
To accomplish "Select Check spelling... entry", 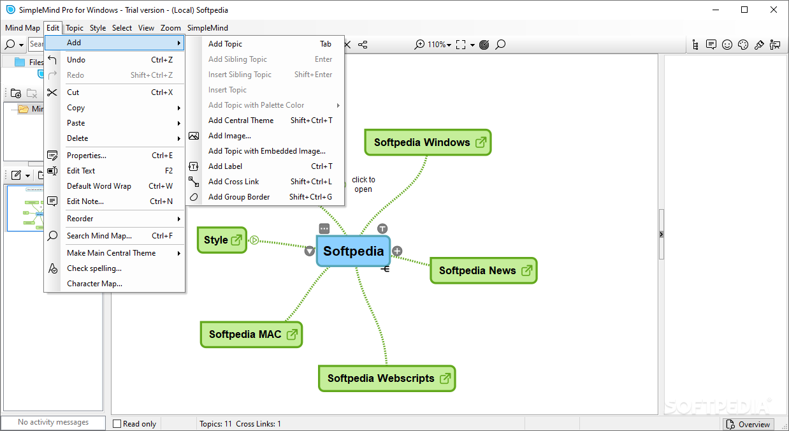I will [115, 268].
